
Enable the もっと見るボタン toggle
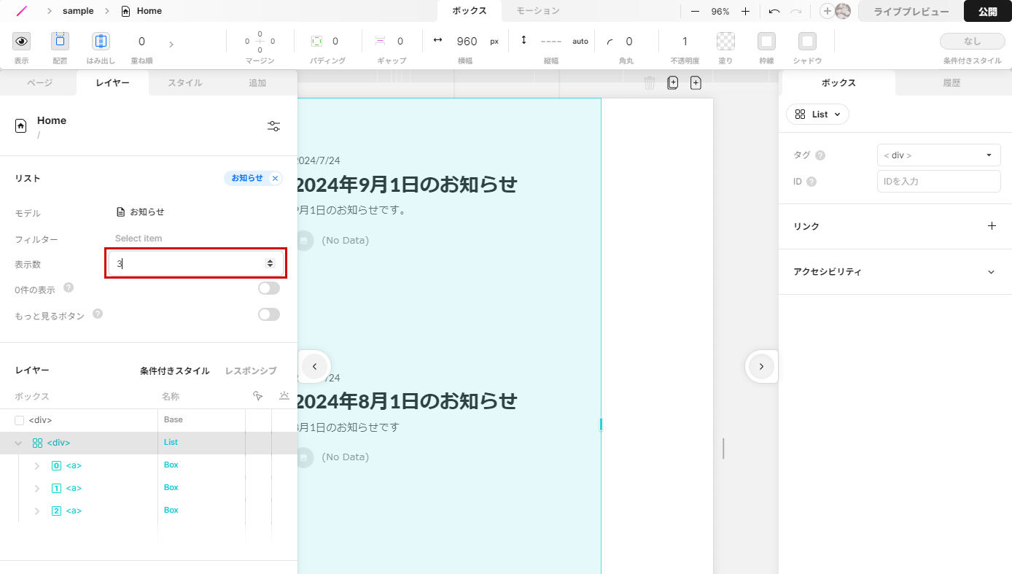[x=268, y=315]
